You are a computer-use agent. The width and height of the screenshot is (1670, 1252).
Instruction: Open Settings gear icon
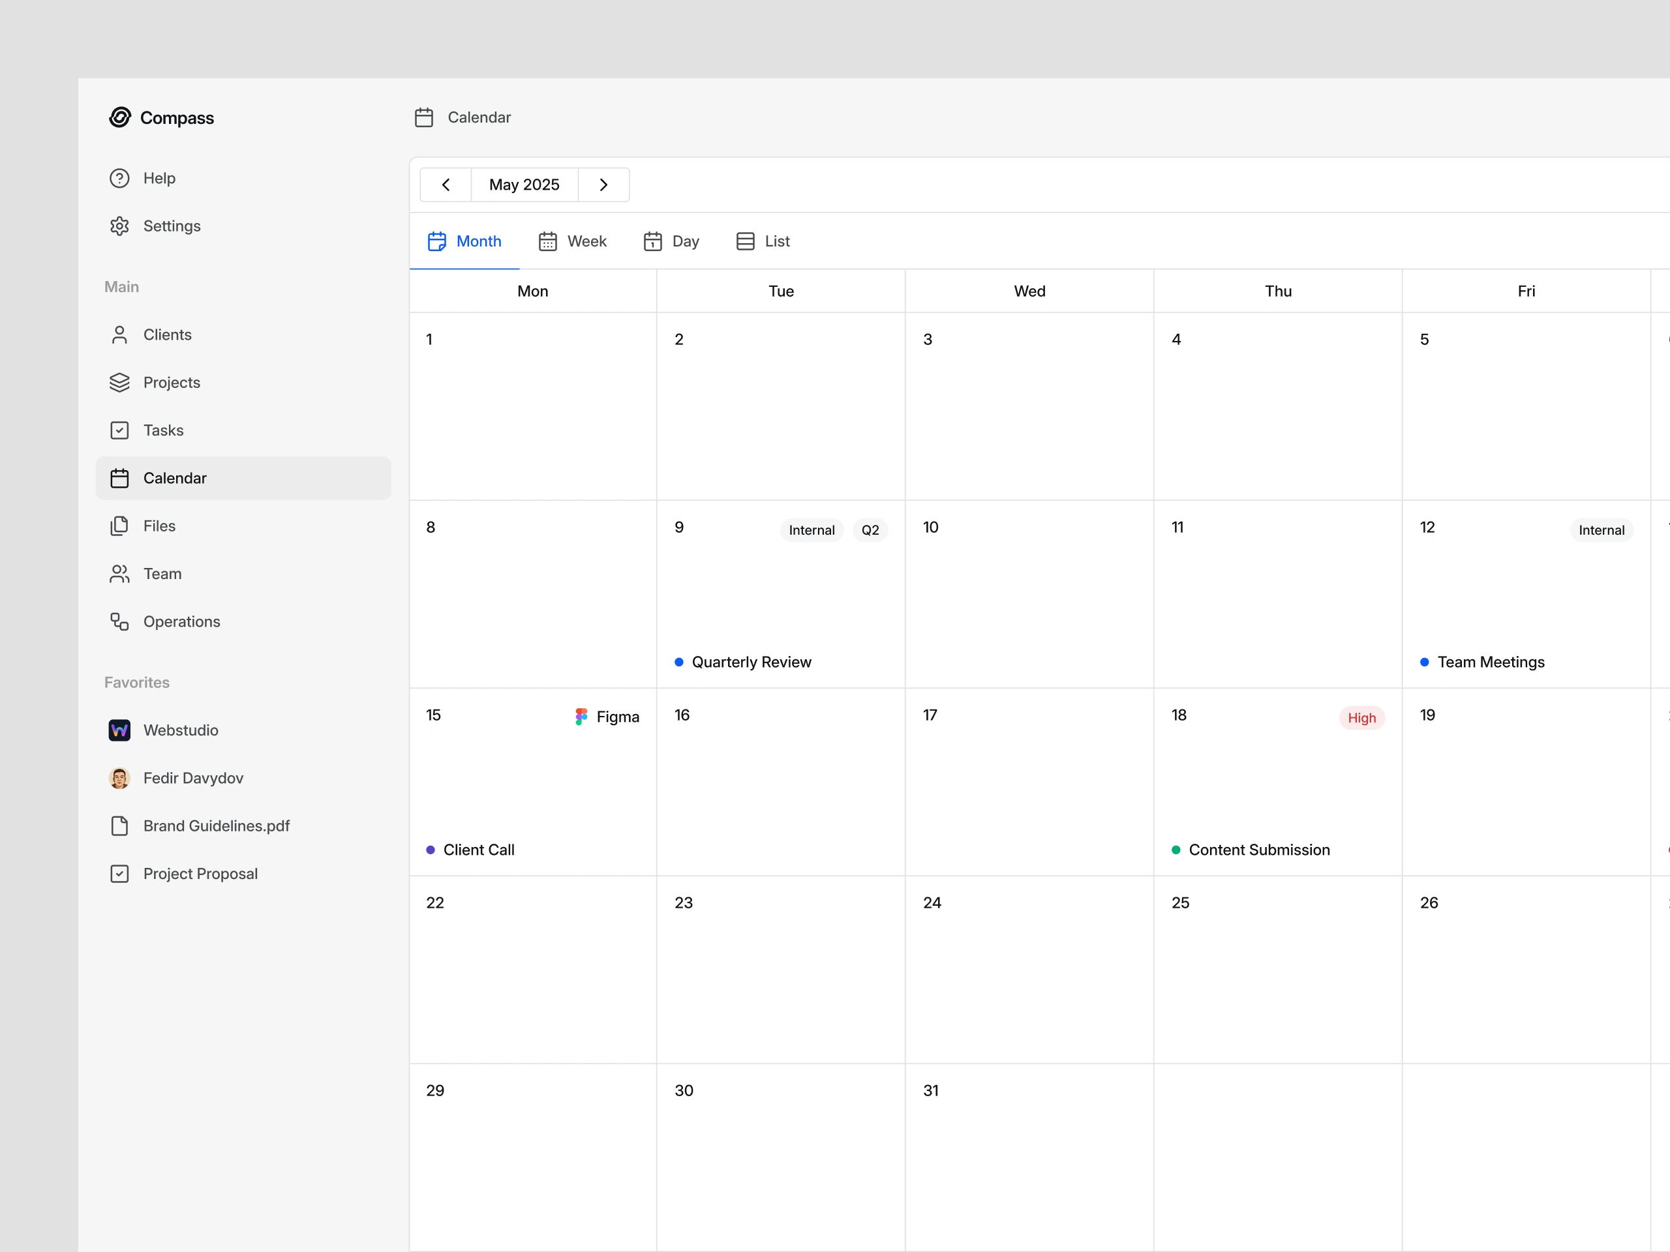point(119,226)
